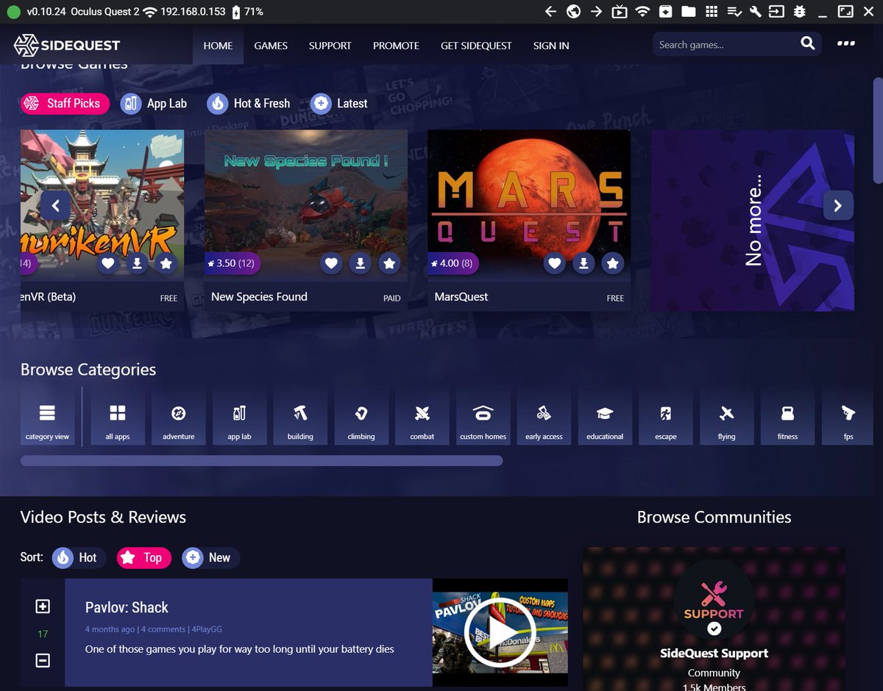The image size is (883, 691).
Task: Open the install APK box icon in toolbar
Action: [665, 12]
